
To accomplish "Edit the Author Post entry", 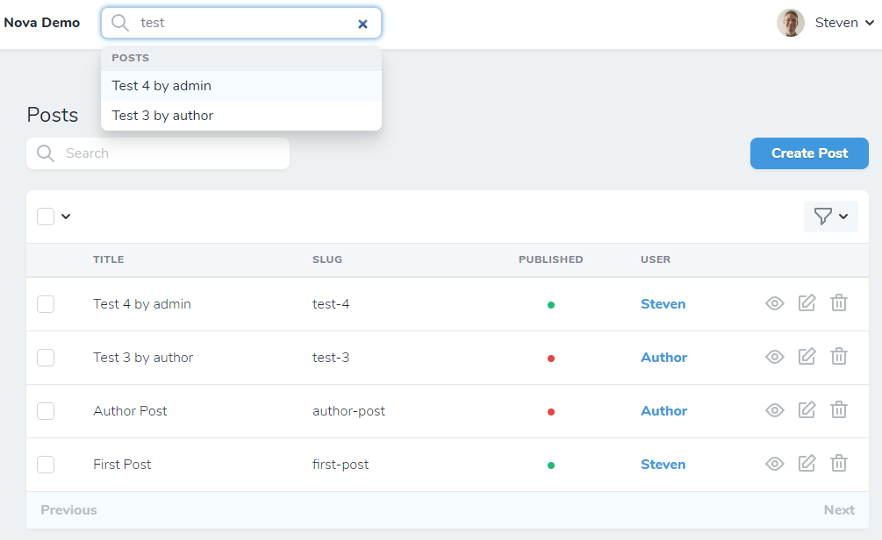I will pyautogui.click(x=807, y=409).
